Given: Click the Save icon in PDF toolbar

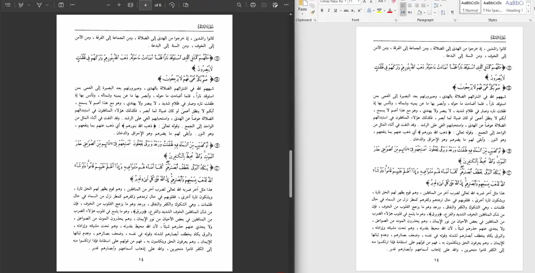Looking at the screenshot, I should [x=264, y=5].
